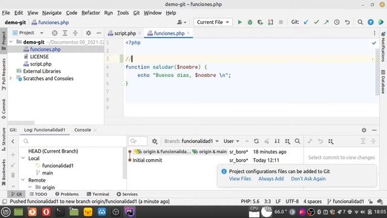Toggle the Terminal tool window
The width and height of the screenshot is (387, 218).
(98, 194)
